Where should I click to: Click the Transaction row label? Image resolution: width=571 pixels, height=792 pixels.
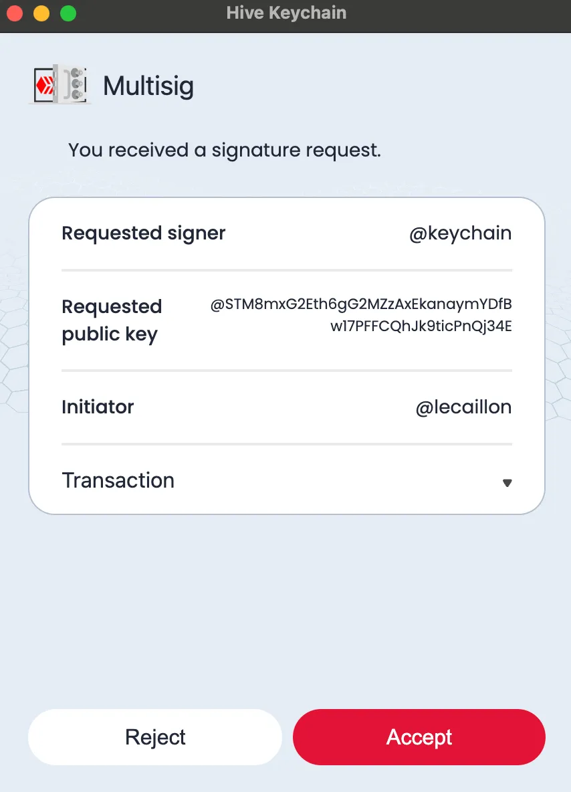pyautogui.click(x=118, y=480)
